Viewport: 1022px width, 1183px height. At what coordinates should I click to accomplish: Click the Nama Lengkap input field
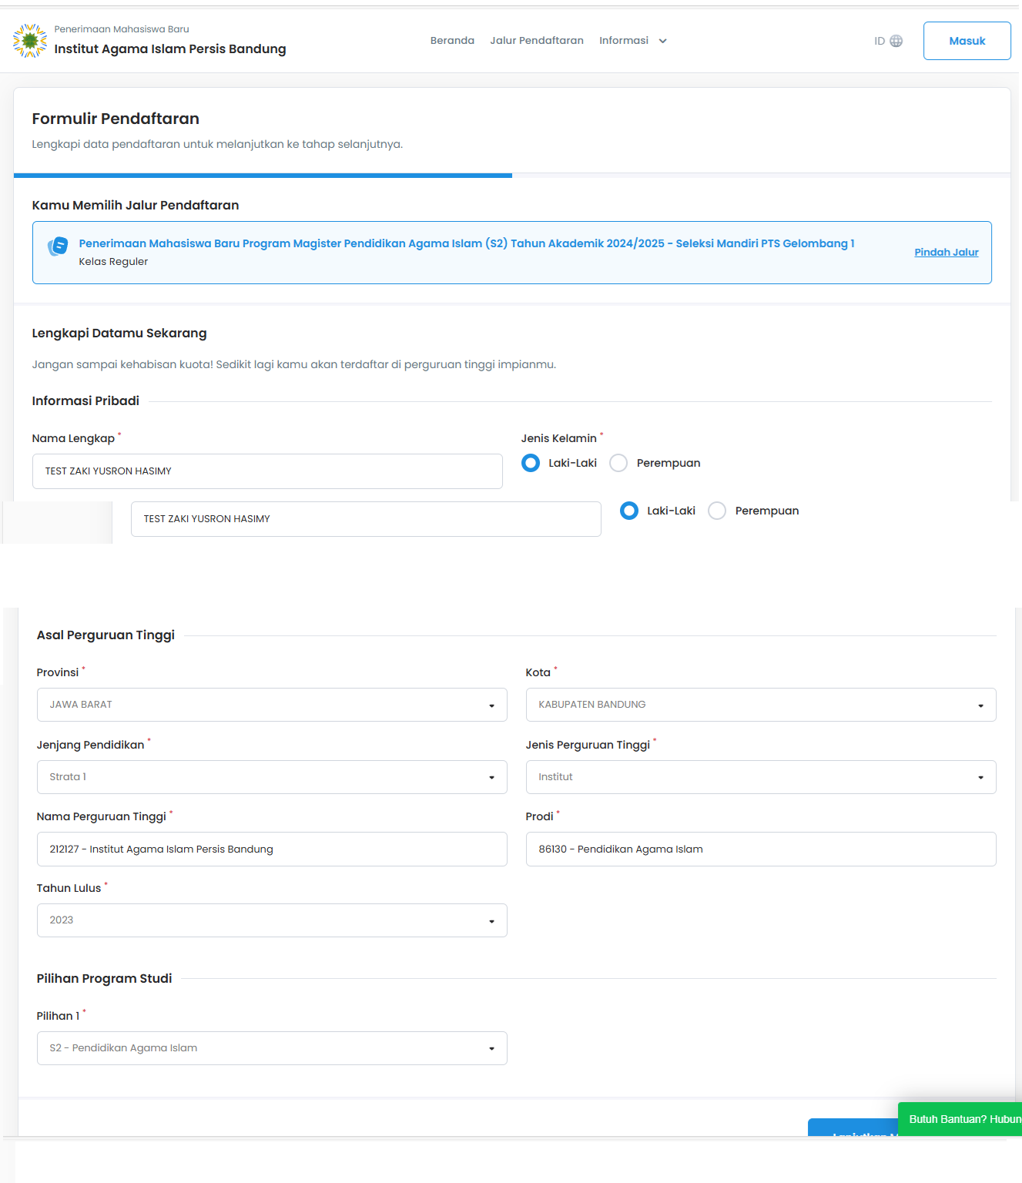(267, 471)
